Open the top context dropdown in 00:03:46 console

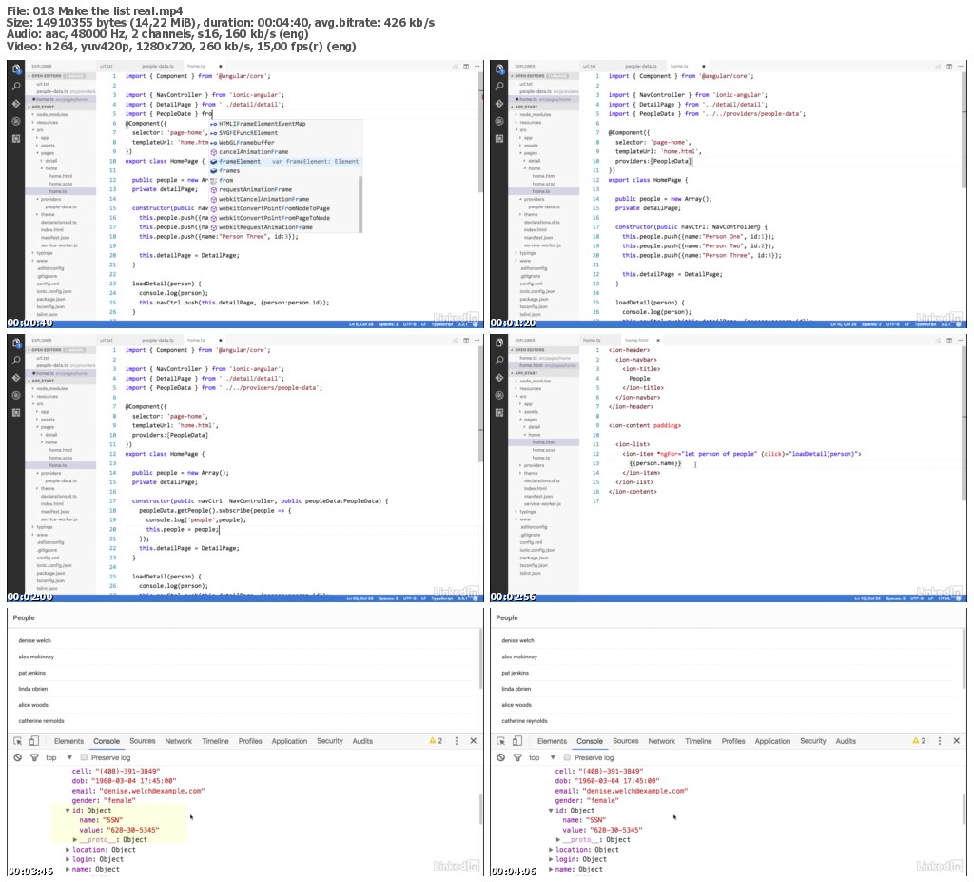pyautogui.click(x=59, y=757)
